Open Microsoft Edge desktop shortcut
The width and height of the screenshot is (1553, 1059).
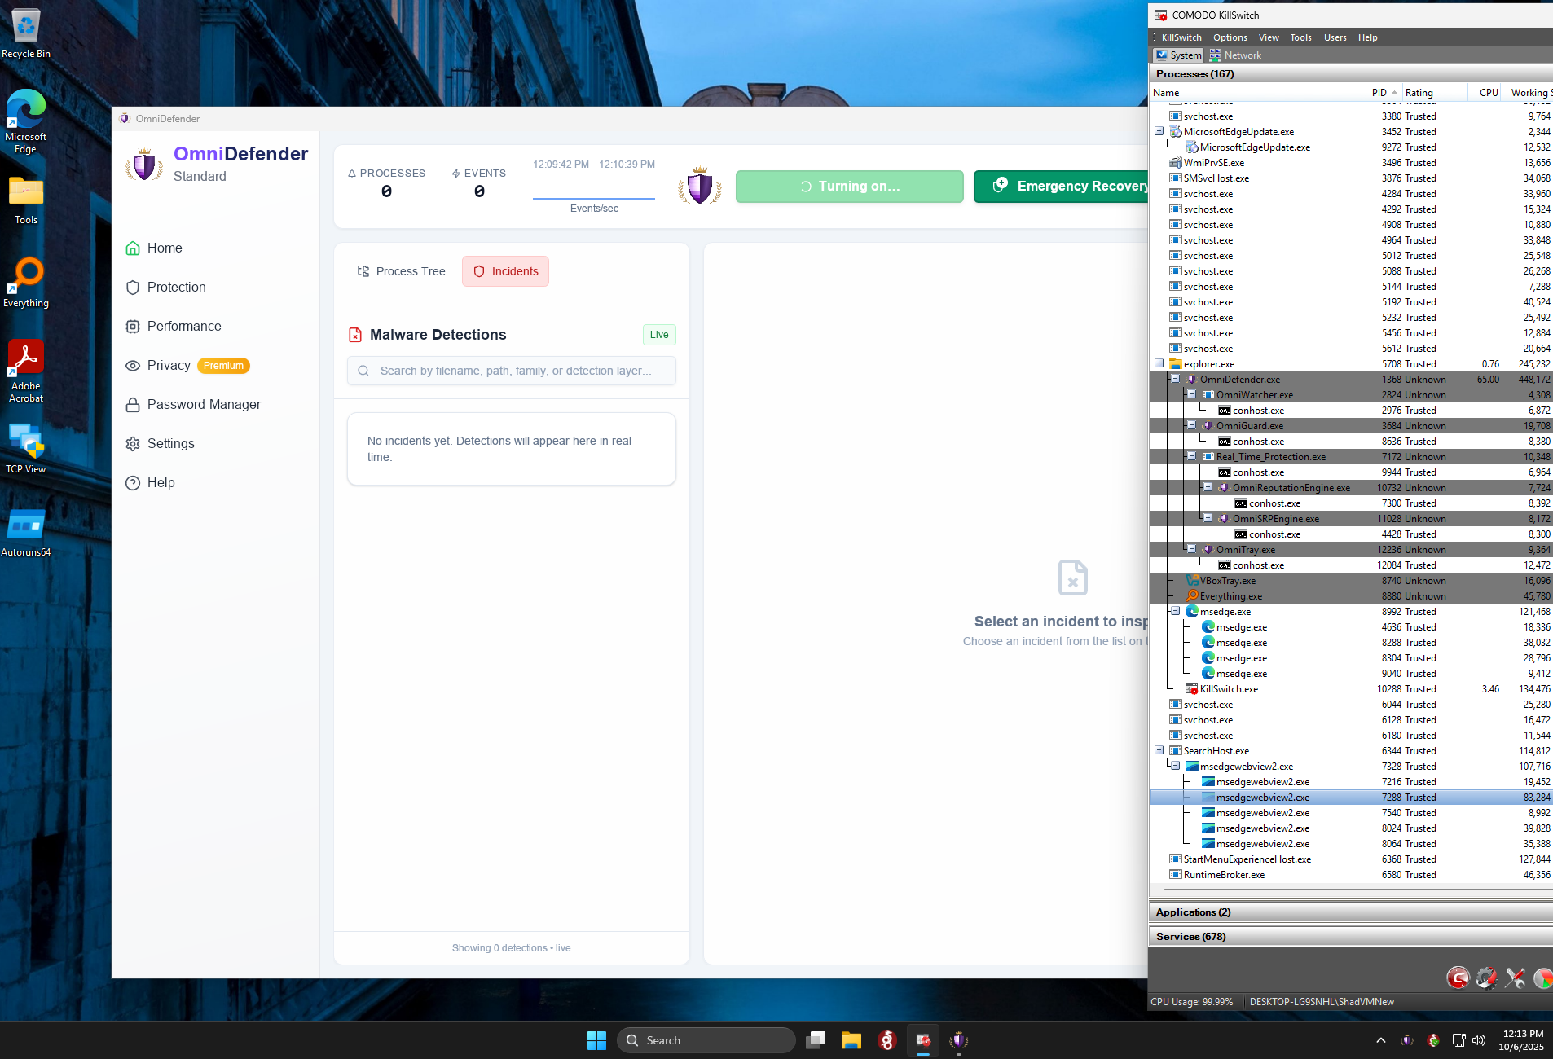26,121
